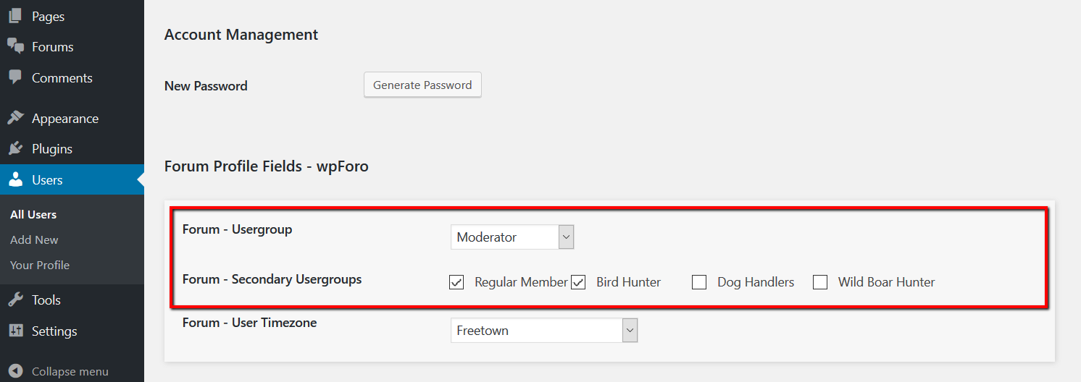Tick the Wild Boar Hunter checkbox

820,282
